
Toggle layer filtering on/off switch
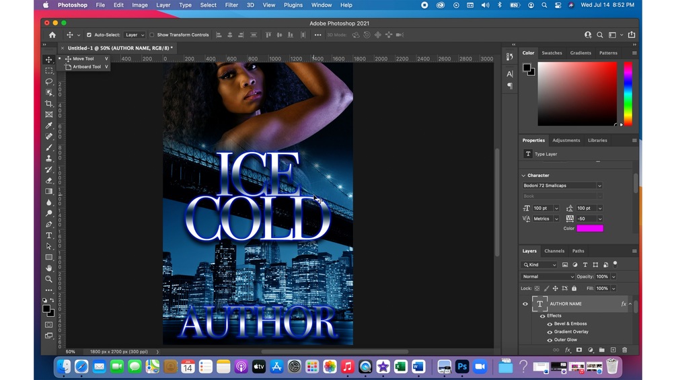(615, 264)
